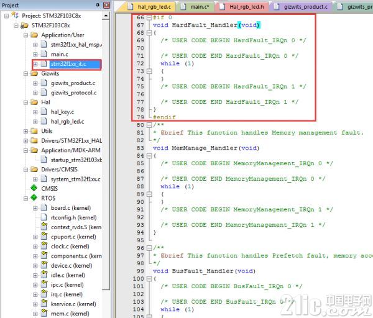This screenshot has height=318, width=373.
Task: Fold the HardFault_Handler body at line 68
Action: tap(149, 33)
